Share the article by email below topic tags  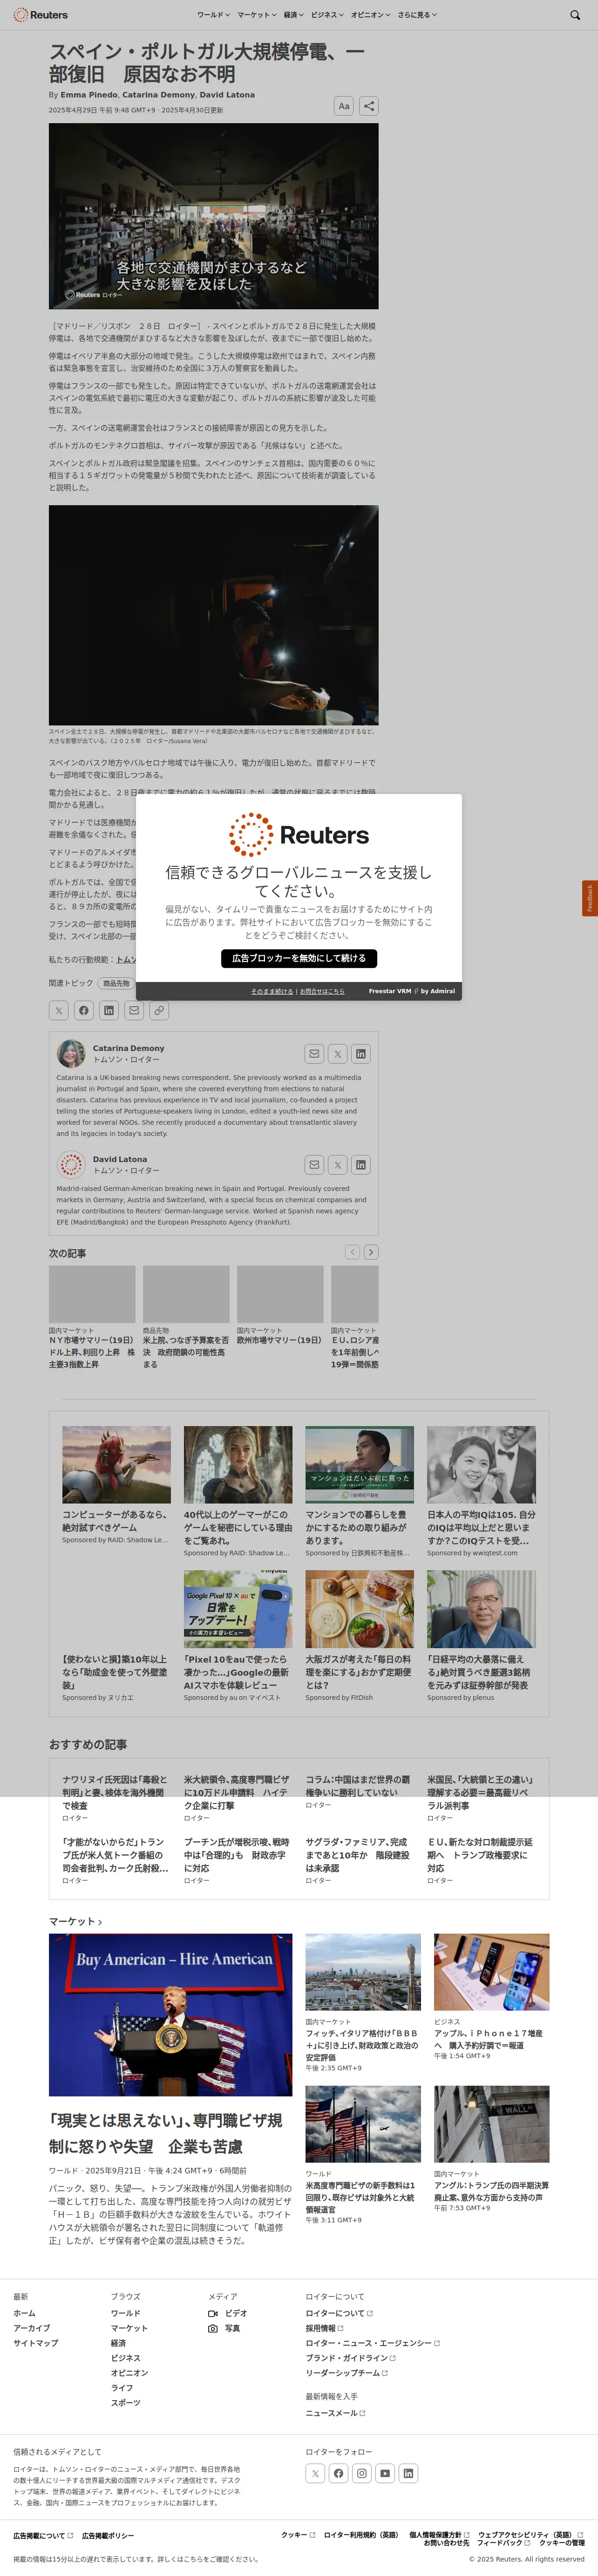pos(134,1010)
